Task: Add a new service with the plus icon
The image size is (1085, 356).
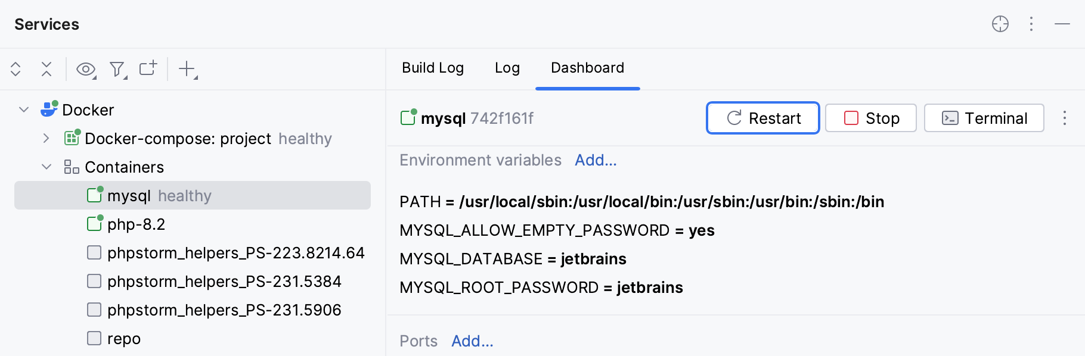Action: click(186, 69)
